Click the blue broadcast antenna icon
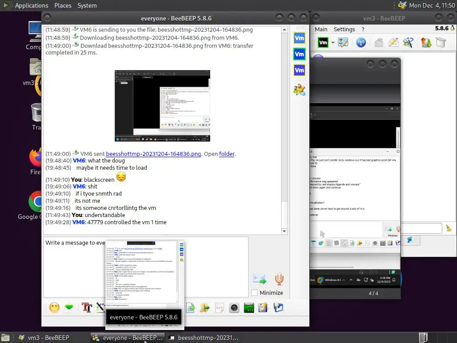 coord(361,42)
